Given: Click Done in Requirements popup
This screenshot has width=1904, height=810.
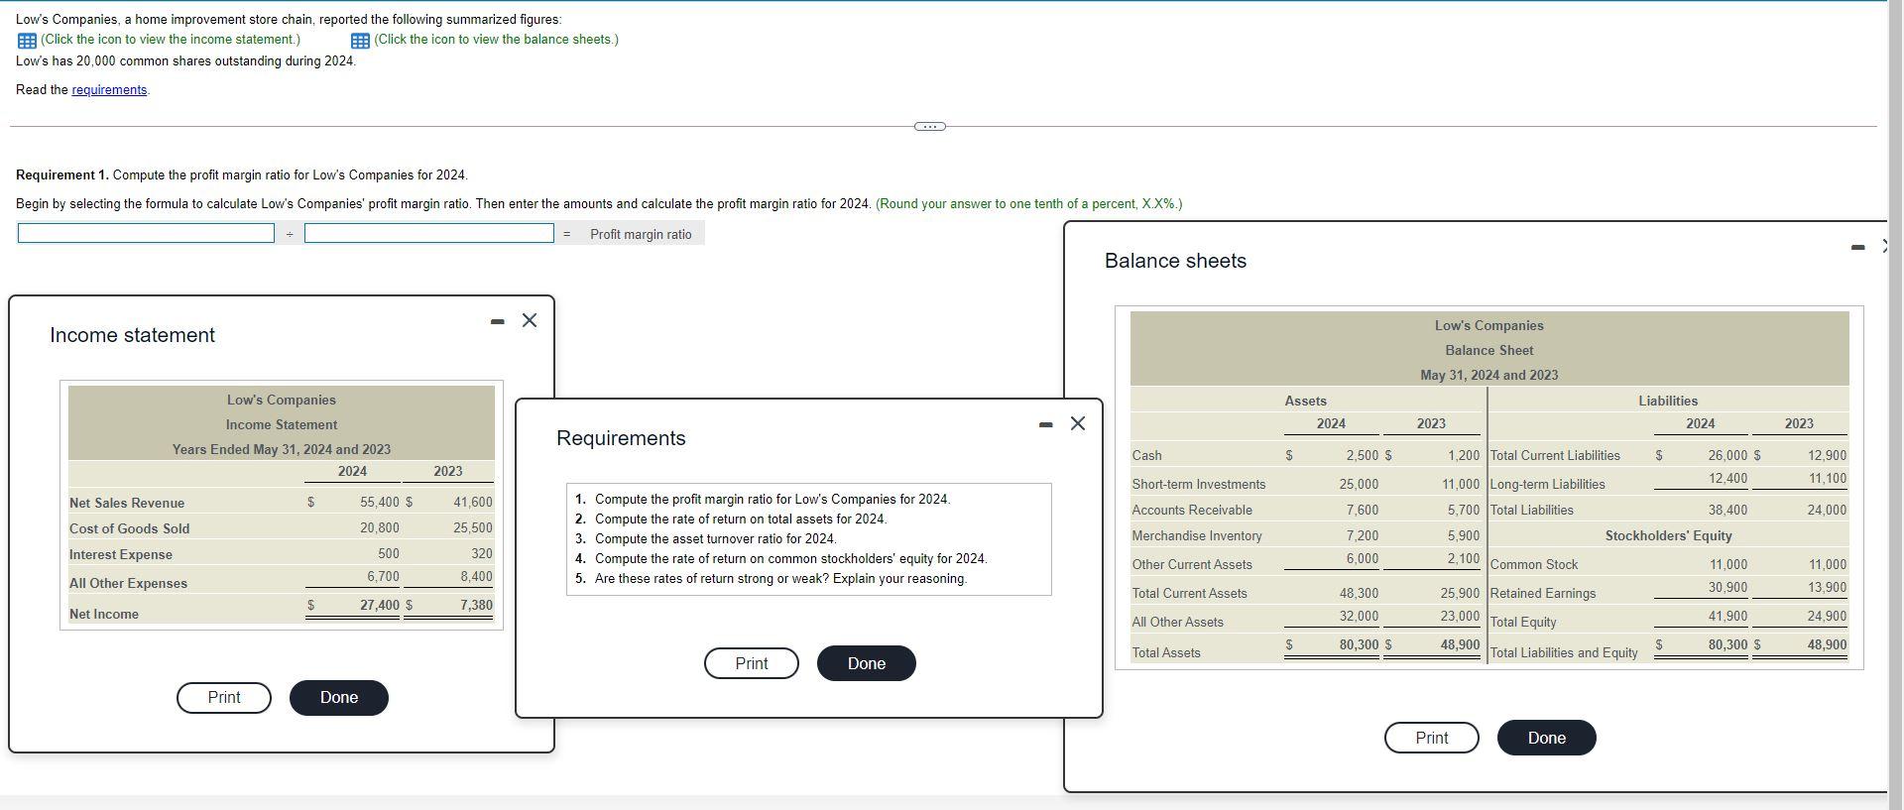Looking at the screenshot, I should click(867, 664).
